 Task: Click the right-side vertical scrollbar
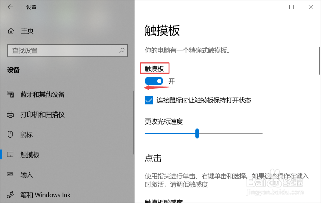[319, 61]
